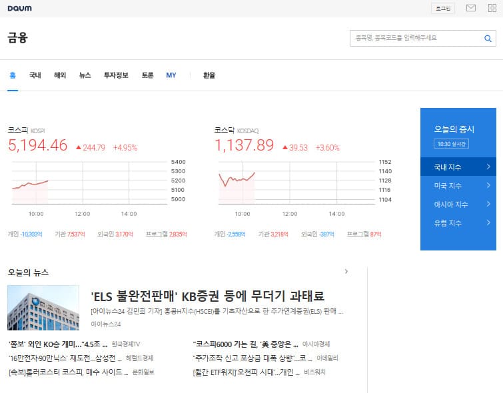Open the services grid icon
This screenshot has height=393, width=503.
coord(491,8)
